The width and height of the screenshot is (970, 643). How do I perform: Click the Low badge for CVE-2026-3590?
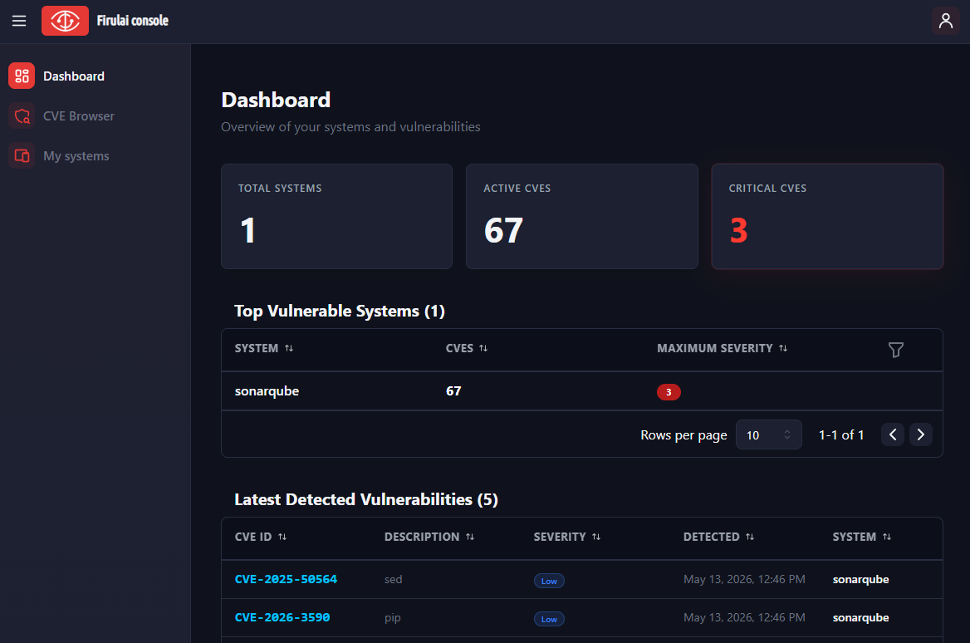(549, 619)
